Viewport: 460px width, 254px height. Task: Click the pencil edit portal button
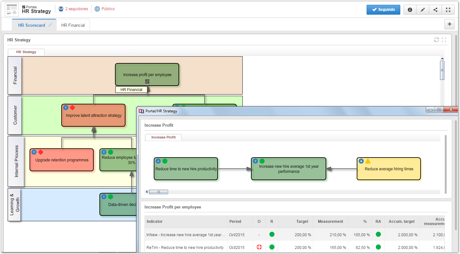(x=423, y=10)
